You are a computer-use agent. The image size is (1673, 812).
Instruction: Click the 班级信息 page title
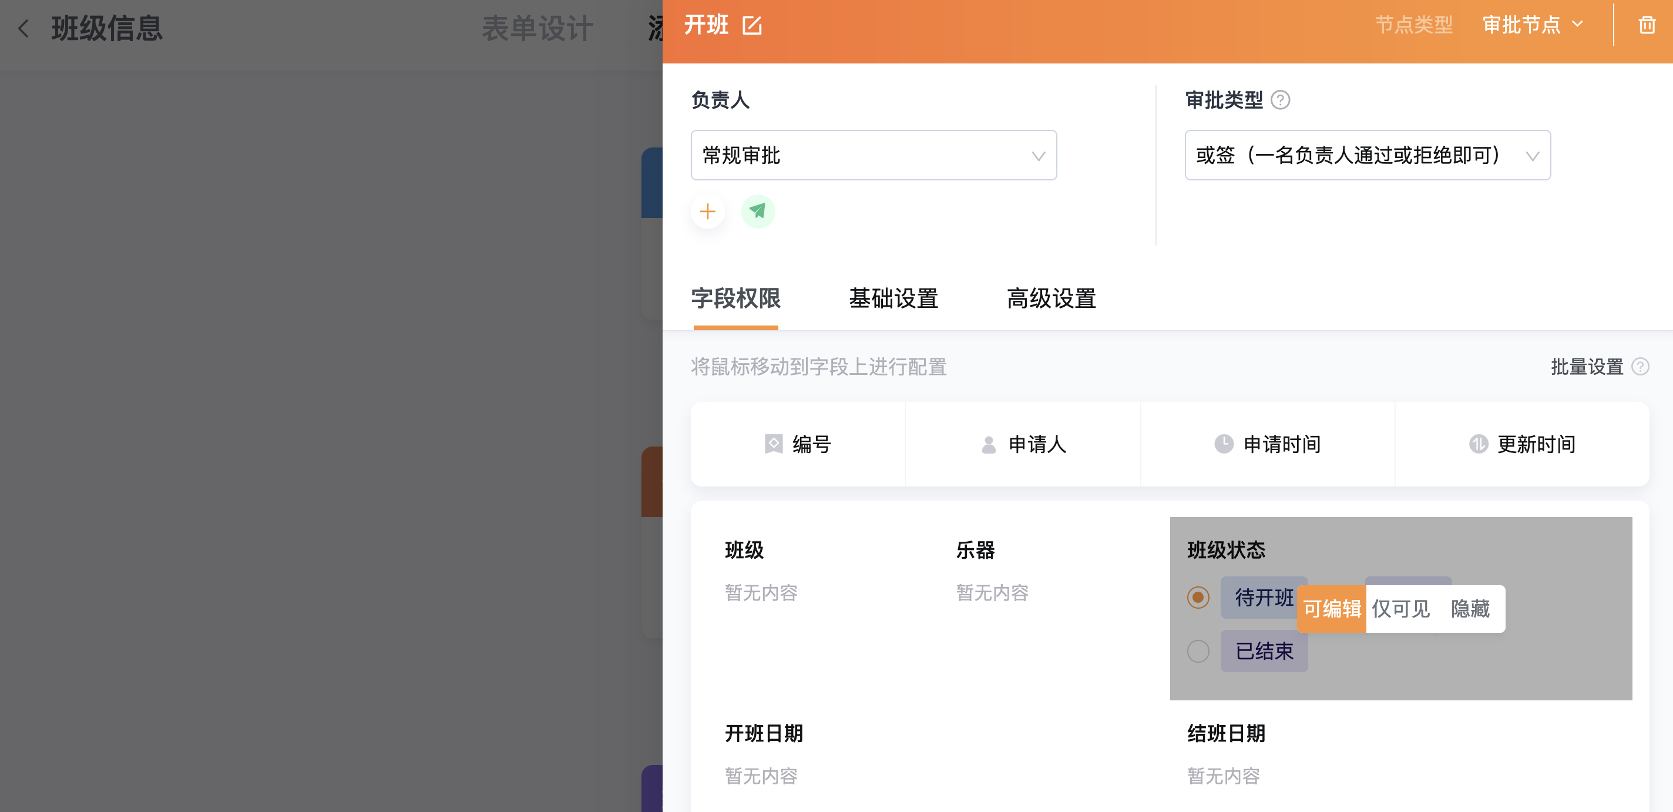(x=107, y=29)
